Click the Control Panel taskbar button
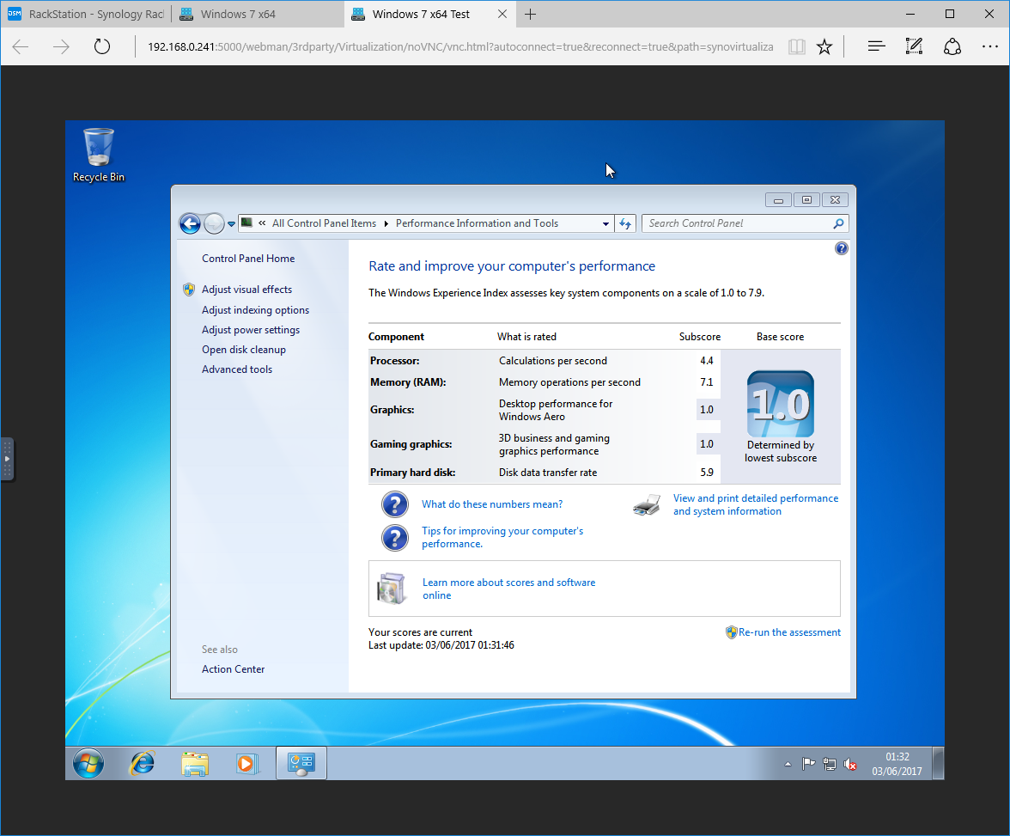 pyautogui.click(x=301, y=764)
